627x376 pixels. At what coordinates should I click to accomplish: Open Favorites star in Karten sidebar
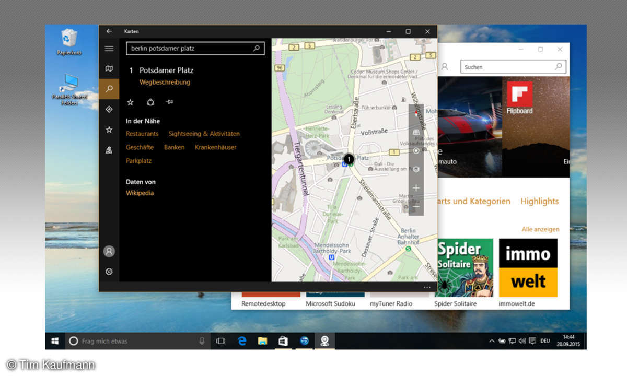109,130
